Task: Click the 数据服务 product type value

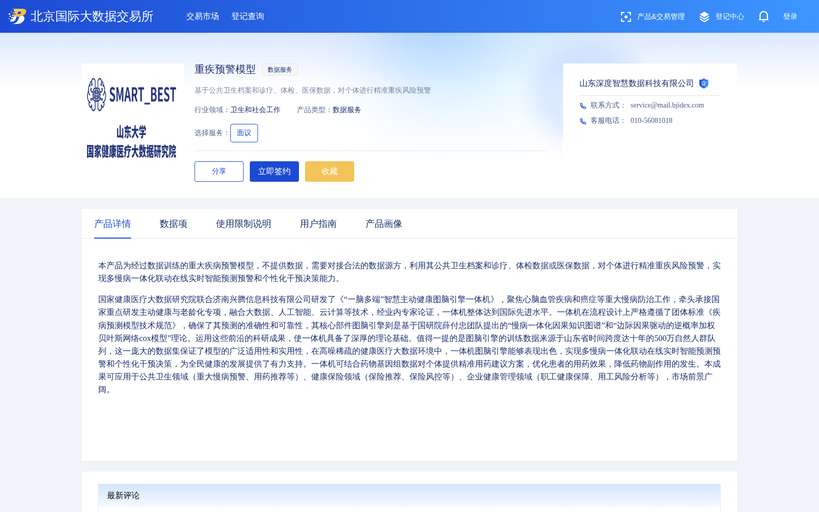Action: [x=347, y=110]
